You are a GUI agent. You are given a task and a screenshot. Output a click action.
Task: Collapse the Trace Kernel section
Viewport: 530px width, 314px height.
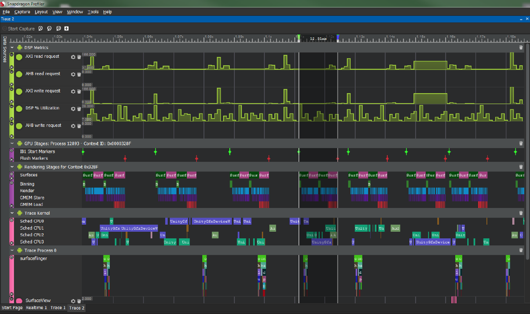12,213
